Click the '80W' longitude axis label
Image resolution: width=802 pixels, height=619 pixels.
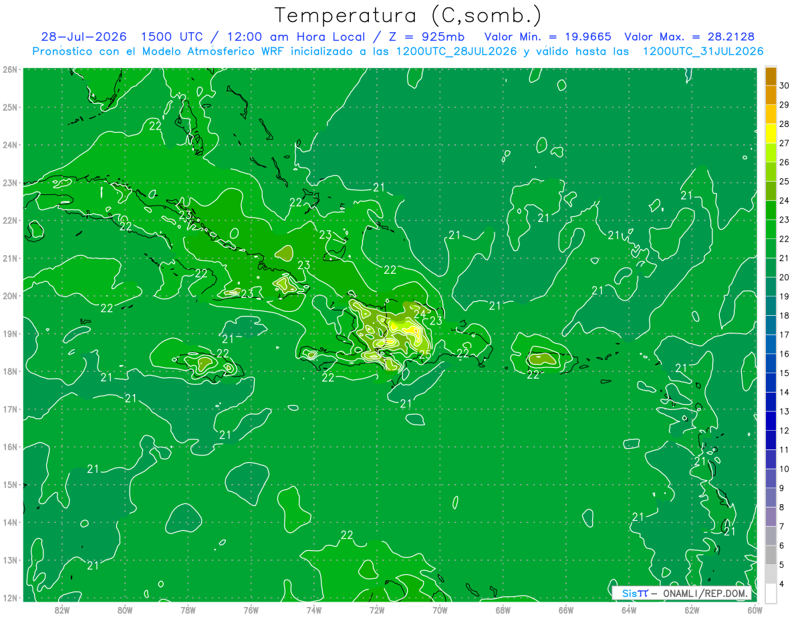[124, 610]
